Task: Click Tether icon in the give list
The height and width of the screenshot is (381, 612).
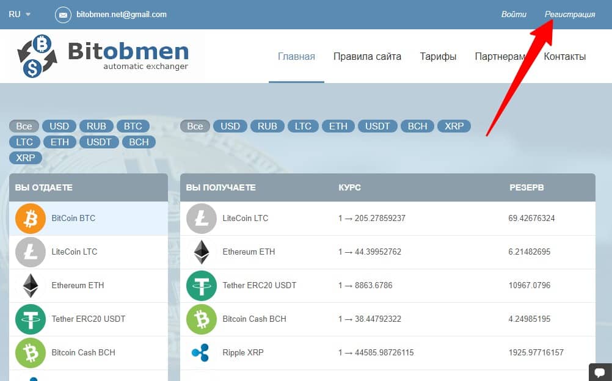Action: point(31,319)
